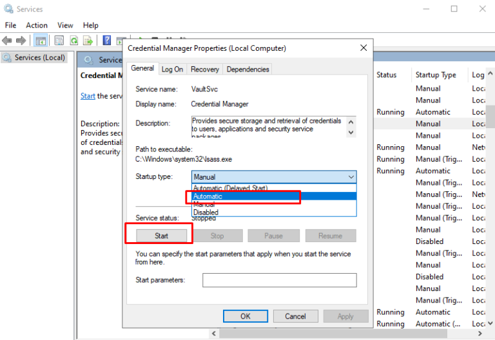This screenshot has width=495, height=340.
Task: Click the green Refresh toolbar icon
Action: [x=74, y=41]
